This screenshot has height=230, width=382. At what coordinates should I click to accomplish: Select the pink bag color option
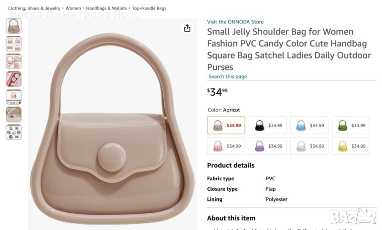[226, 146]
